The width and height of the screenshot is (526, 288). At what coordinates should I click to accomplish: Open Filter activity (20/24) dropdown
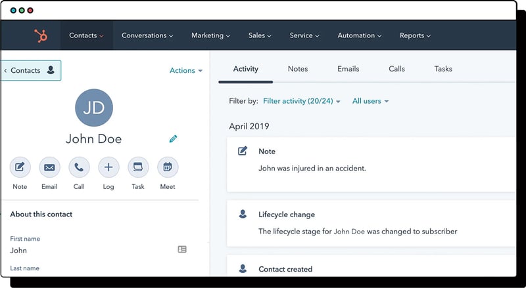[302, 101]
